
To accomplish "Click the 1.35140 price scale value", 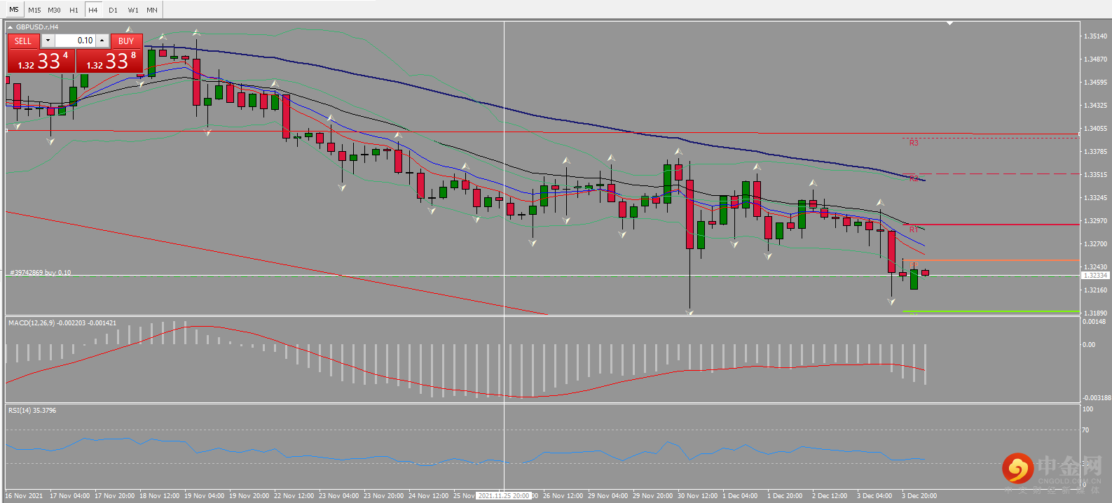I will pos(1096,36).
